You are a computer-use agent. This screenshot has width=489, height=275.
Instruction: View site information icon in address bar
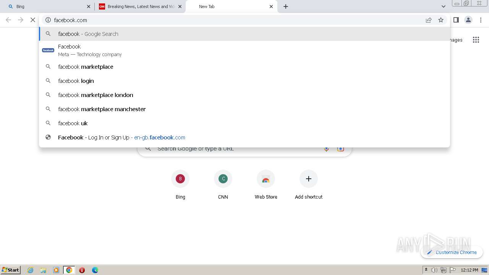click(48, 20)
